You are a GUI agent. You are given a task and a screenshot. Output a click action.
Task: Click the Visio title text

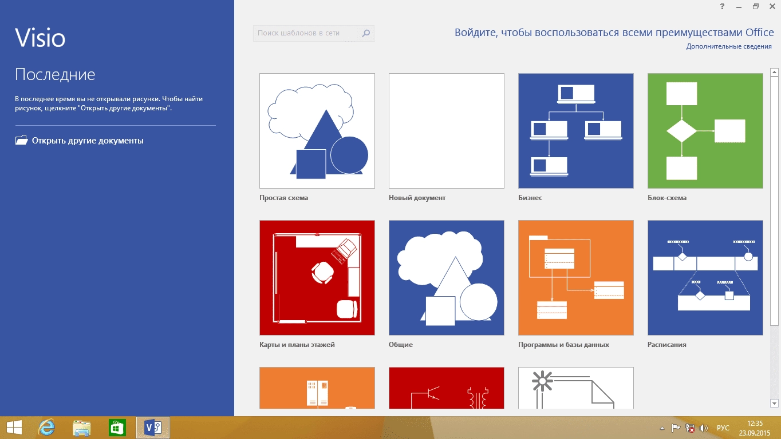tap(40, 38)
